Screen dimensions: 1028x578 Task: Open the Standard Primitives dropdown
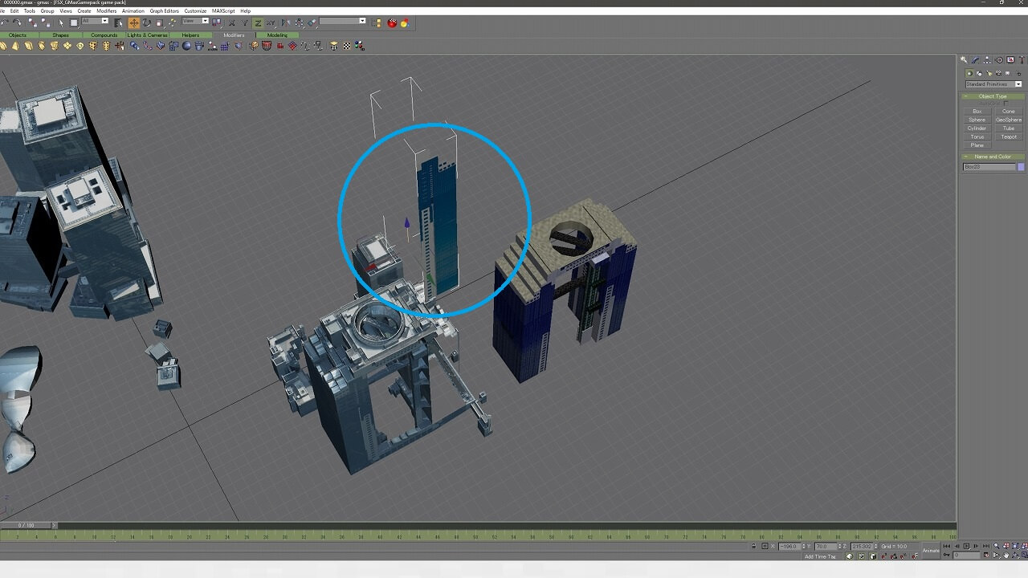click(993, 84)
